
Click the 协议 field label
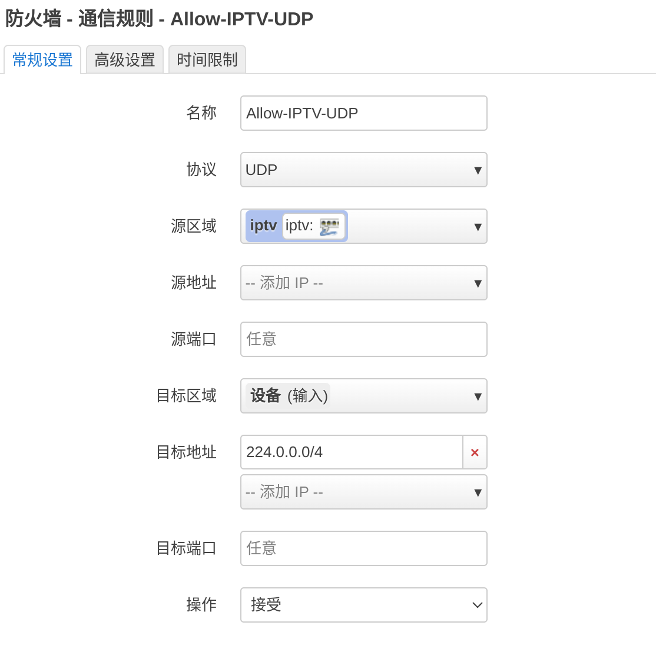(x=201, y=170)
